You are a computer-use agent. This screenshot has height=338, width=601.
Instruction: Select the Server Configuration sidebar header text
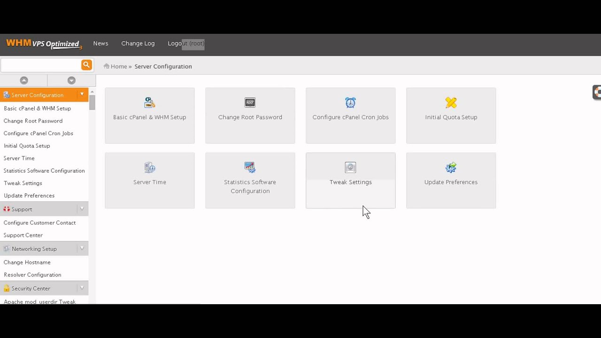(38, 95)
